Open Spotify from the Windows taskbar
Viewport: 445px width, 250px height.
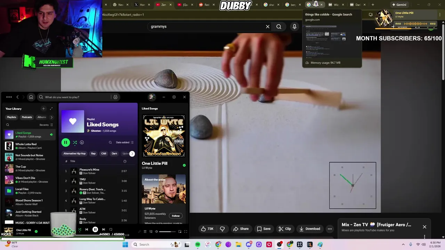click(197, 244)
